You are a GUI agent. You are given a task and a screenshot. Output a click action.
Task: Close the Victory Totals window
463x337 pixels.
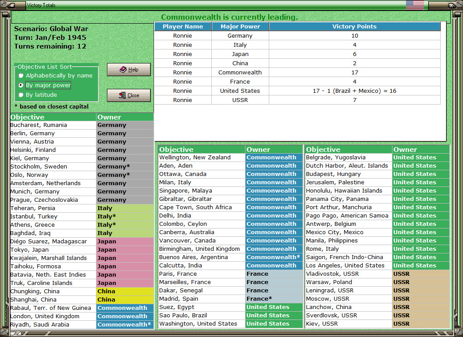pos(452,5)
